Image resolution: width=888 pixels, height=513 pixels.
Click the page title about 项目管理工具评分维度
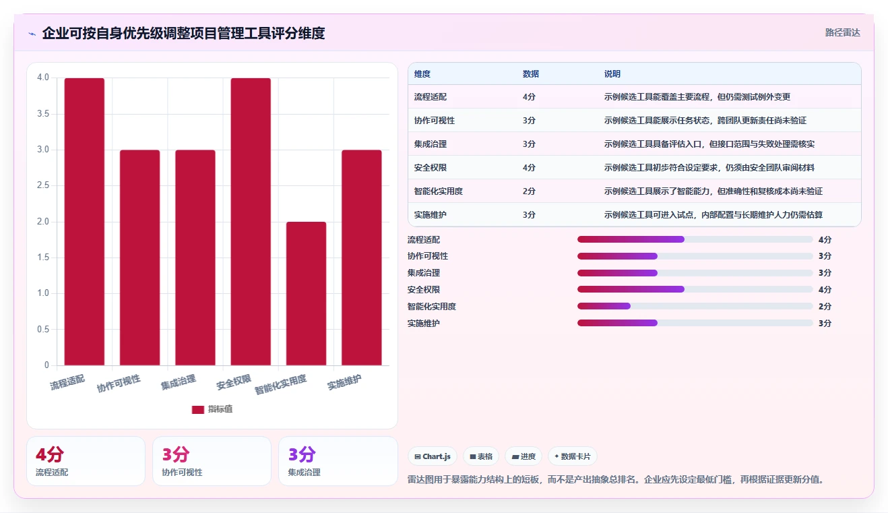(x=183, y=33)
